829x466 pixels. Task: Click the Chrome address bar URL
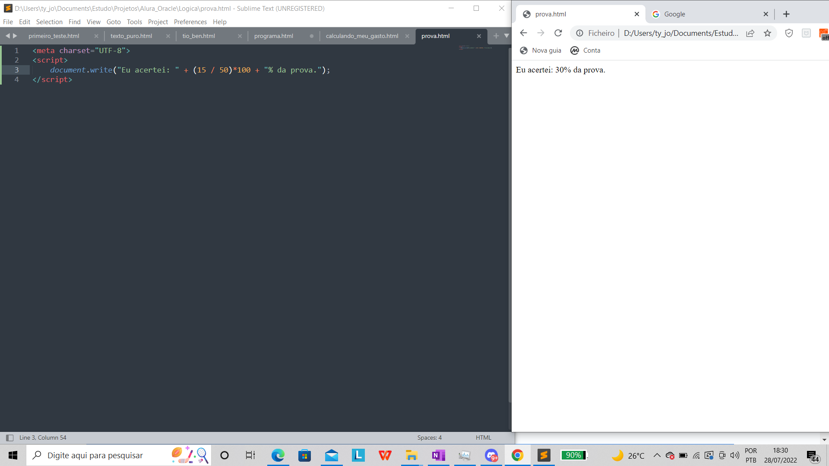click(681, 33)
